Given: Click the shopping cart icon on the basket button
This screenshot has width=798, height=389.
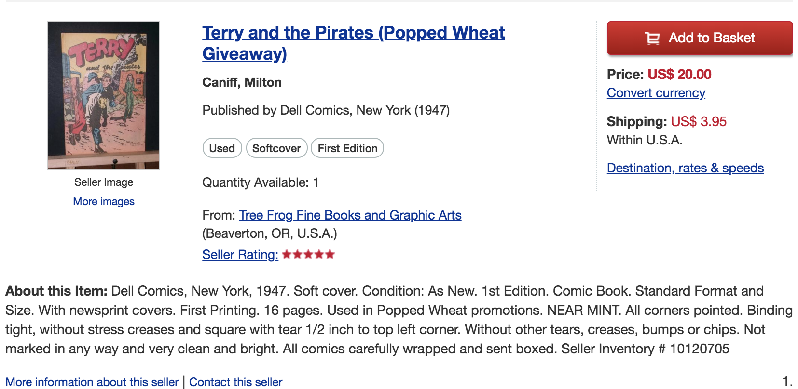Looking at the screenshot, I should tap(652, 38).
